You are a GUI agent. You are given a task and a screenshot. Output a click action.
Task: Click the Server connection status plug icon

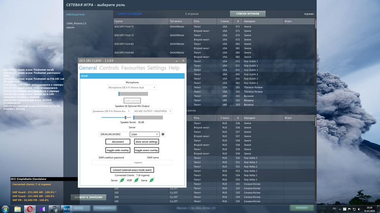pyautogui.click(x=122, y=180)
